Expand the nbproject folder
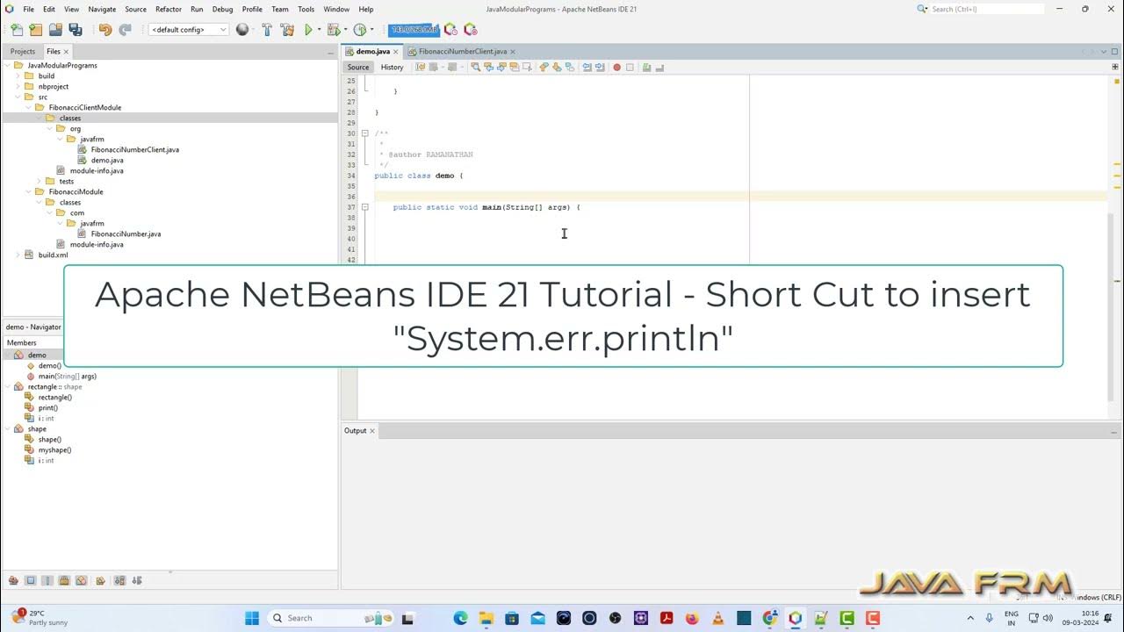The width and height of the screenshot is (1124, 632). tap(18, 87)
